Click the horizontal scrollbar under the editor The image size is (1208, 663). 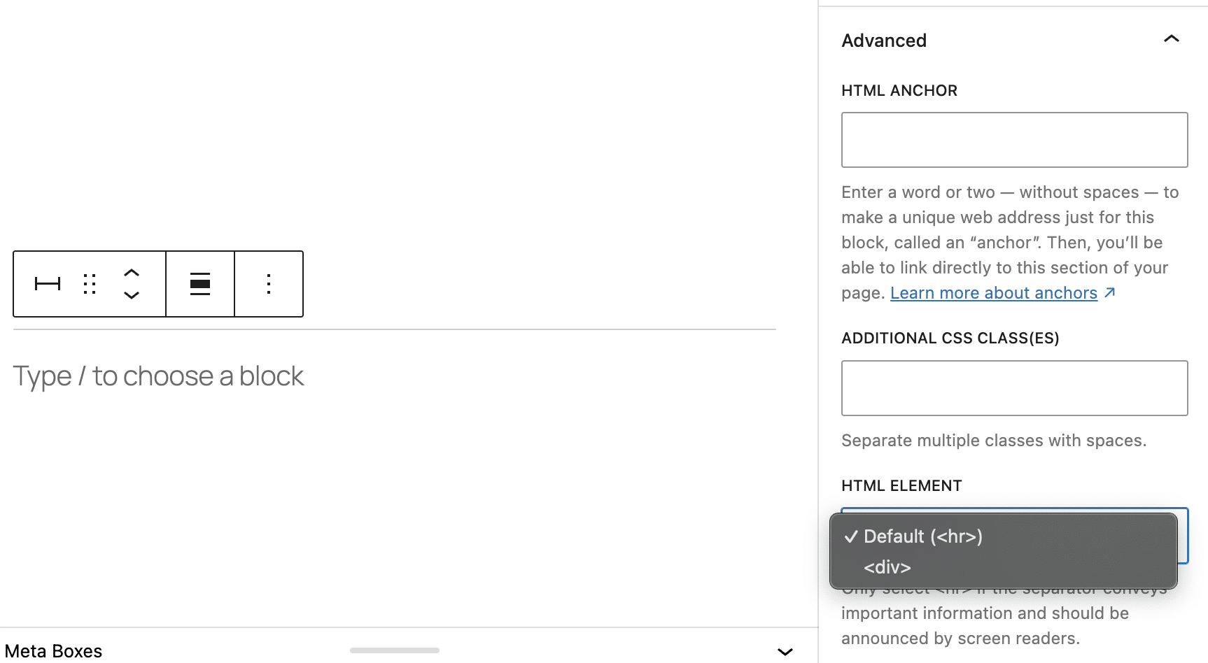tap(394, 650)
